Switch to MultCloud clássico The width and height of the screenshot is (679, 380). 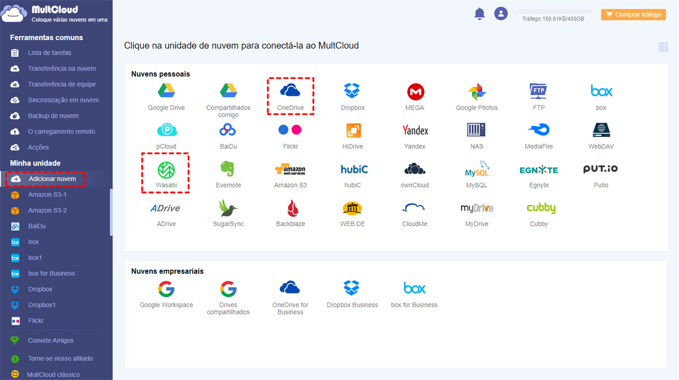53,374
